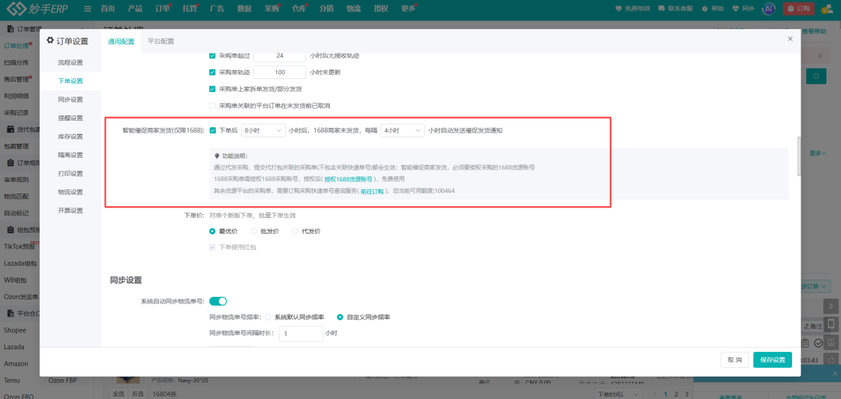The image size is (841, 399).
Task: Toggle the 系统自动同步物流单号 switch
Action: point(218,301)
